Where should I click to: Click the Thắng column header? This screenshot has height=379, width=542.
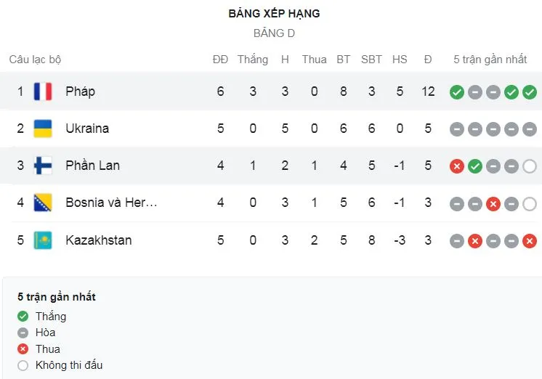(252, 60)
